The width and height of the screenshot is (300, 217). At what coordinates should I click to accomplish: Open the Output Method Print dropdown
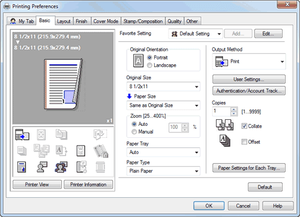point(249,62)
